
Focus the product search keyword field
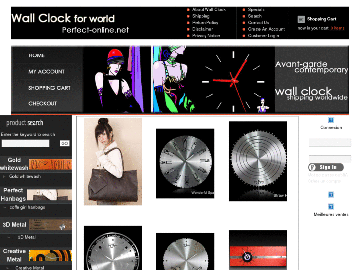(x=25, y=143)
